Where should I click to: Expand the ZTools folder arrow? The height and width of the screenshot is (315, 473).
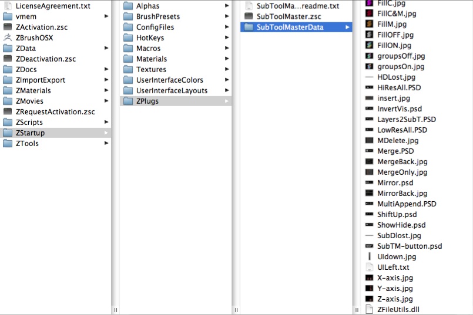106,143
